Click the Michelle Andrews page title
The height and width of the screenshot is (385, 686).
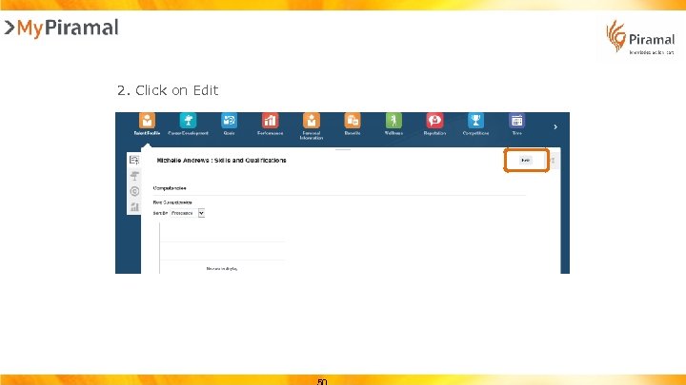click(221, 161)
